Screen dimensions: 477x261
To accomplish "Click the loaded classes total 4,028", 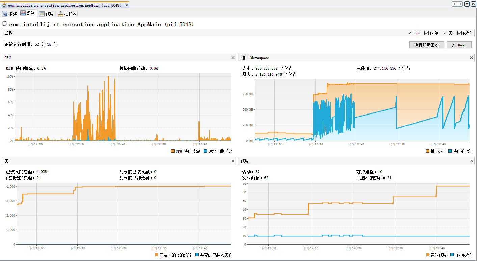I will pyautogui.click(x=42, y=172).
